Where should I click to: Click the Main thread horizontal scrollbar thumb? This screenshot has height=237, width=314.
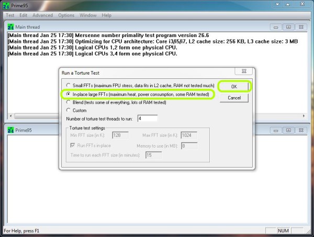(x=37, y=116)
